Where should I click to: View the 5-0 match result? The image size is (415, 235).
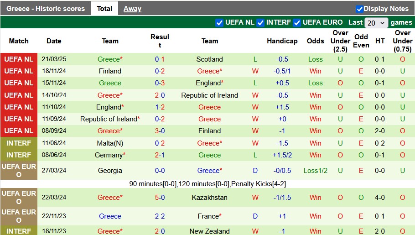click(160, 198)
